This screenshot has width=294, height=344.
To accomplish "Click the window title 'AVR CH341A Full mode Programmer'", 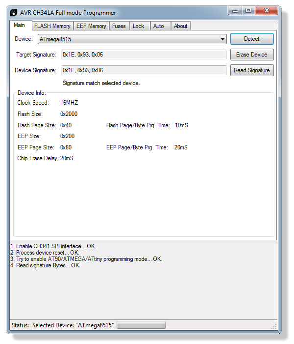I will tap(68, 13).
